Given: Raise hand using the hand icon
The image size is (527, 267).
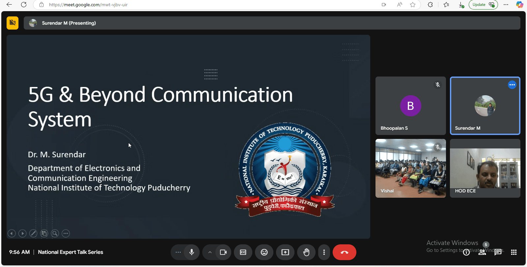Looking at the screenshot, I should click(x=306, y=252).
